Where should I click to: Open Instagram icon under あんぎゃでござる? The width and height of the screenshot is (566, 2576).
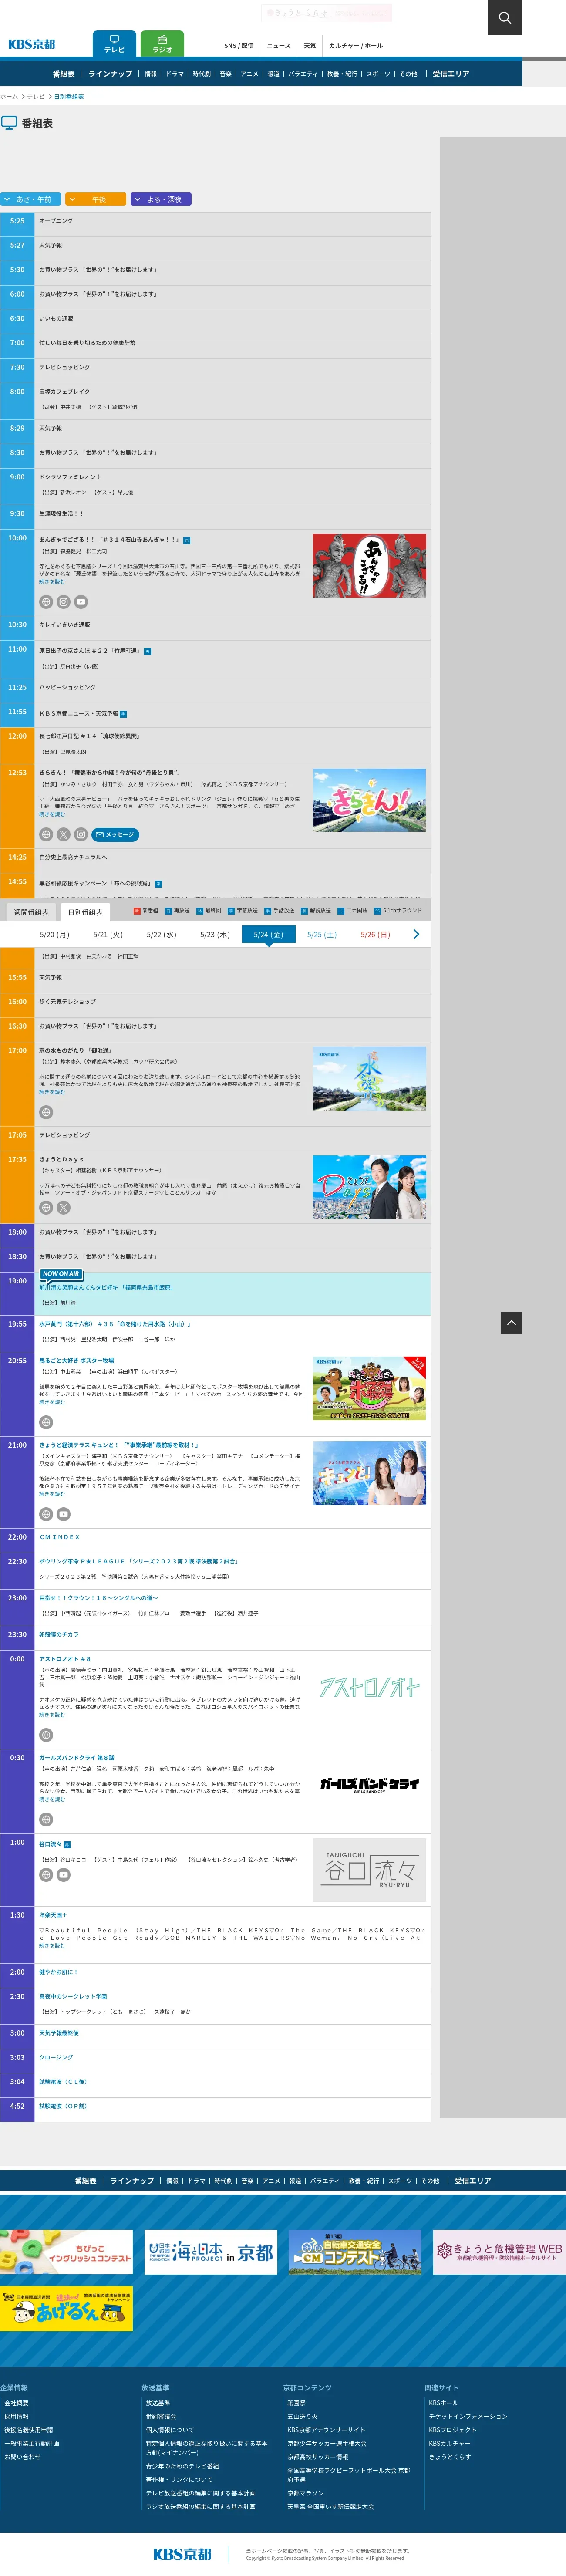[63, 602]
